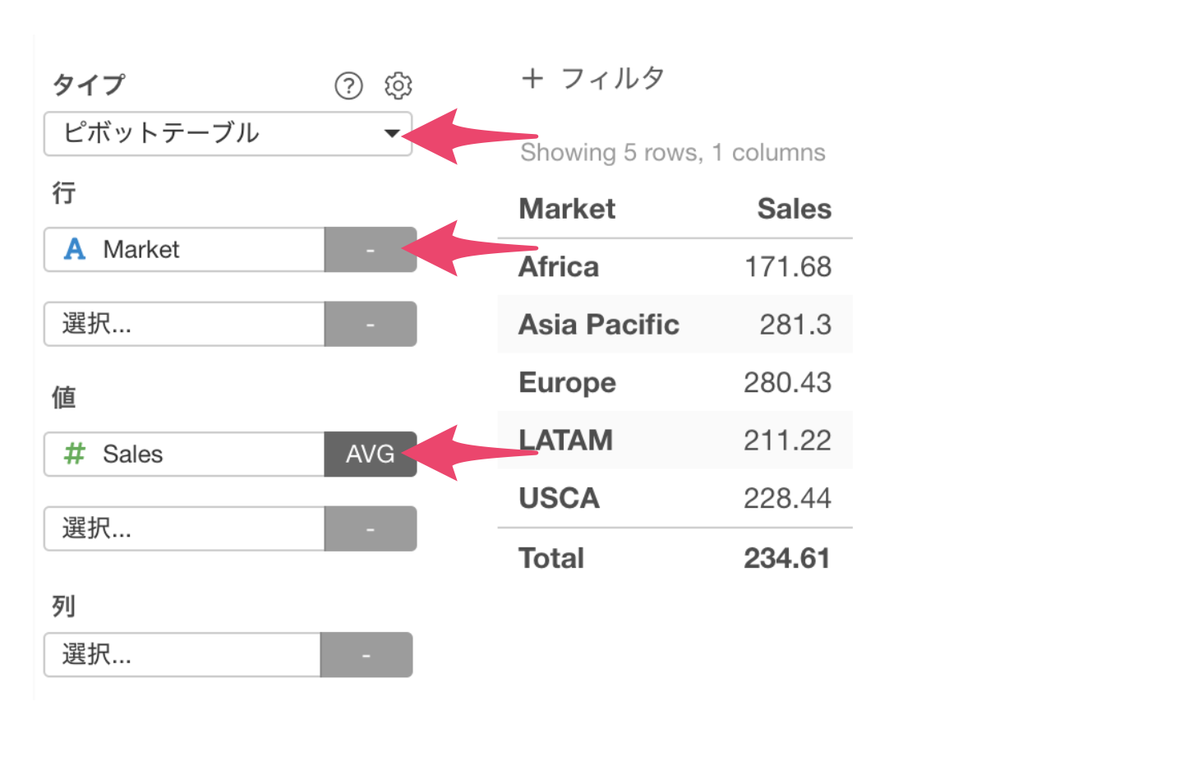Image resolution: width=1198 pixels, height=766 pixels.
Task: Click the Total value 234.61 cell
Action: 786,558
